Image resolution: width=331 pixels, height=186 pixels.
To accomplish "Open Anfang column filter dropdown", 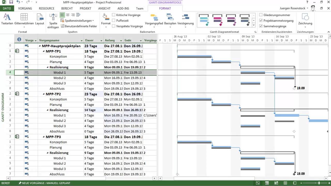I will (121, 41).
